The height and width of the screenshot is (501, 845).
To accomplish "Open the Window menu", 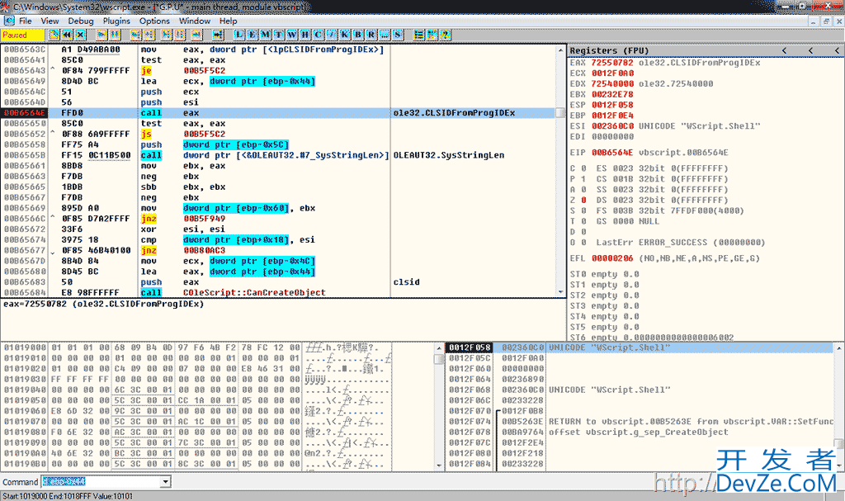I will click(195, 21).
